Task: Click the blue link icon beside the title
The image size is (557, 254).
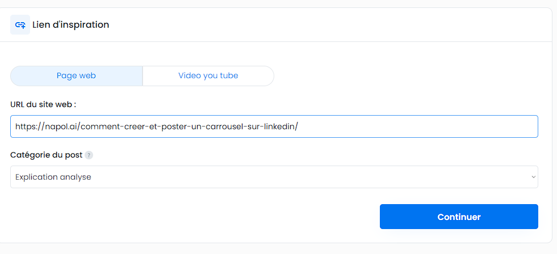Action: pyautogui.click(x=20, y=25)
